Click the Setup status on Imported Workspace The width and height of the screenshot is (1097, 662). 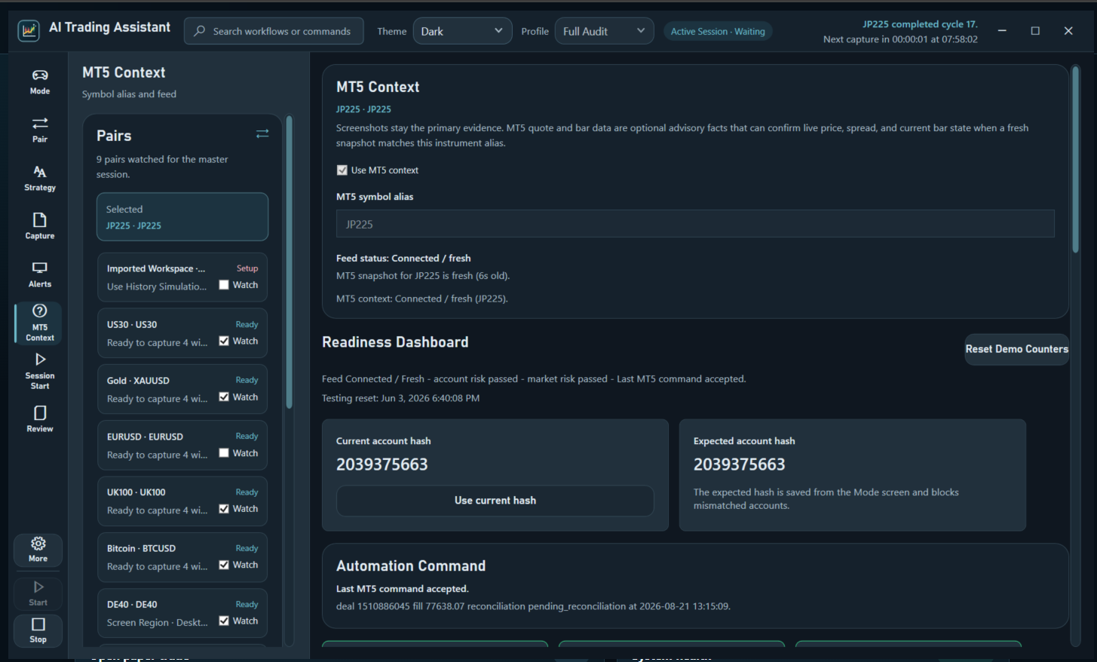(x=247, y=268)
